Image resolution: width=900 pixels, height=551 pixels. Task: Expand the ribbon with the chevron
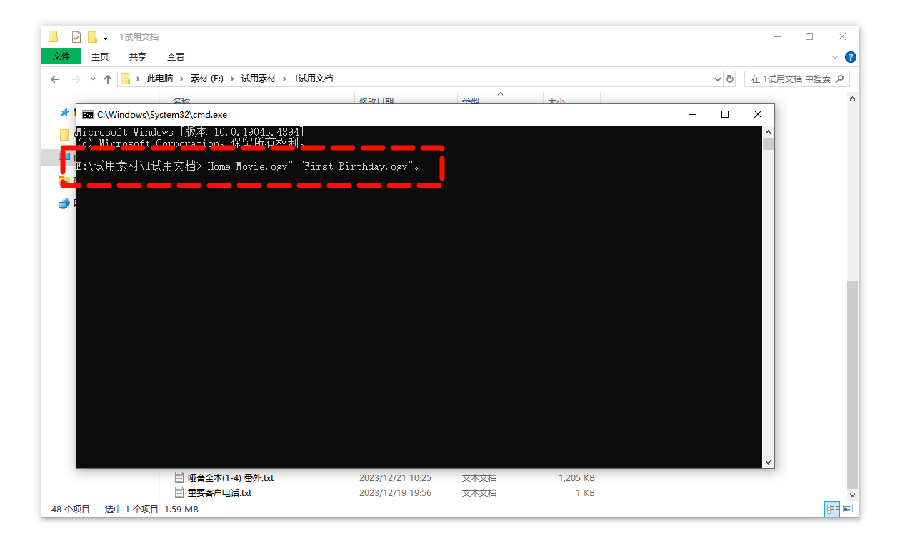(x=836, y=57)
